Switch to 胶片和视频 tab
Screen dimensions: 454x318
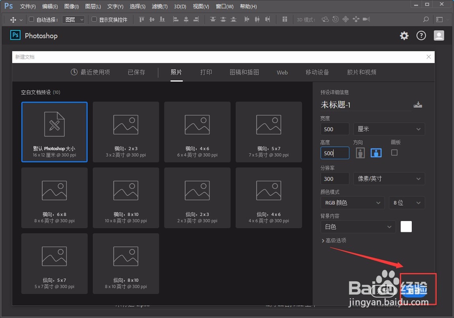[x=362, y=72]
